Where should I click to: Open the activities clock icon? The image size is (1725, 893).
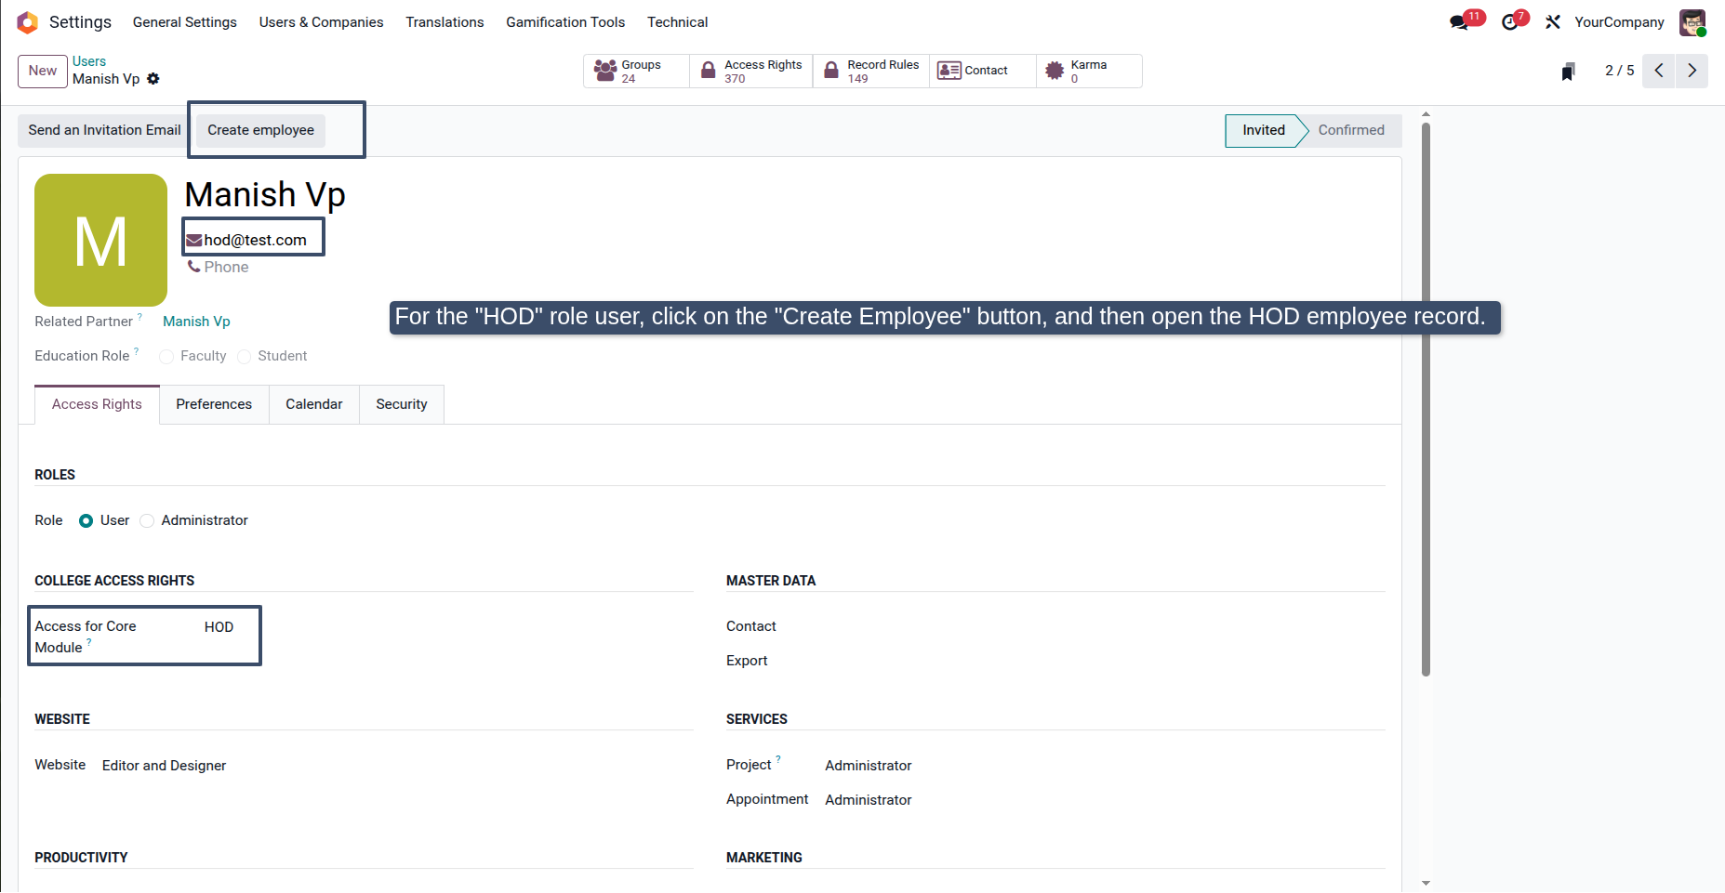(x=1509, y=22)
